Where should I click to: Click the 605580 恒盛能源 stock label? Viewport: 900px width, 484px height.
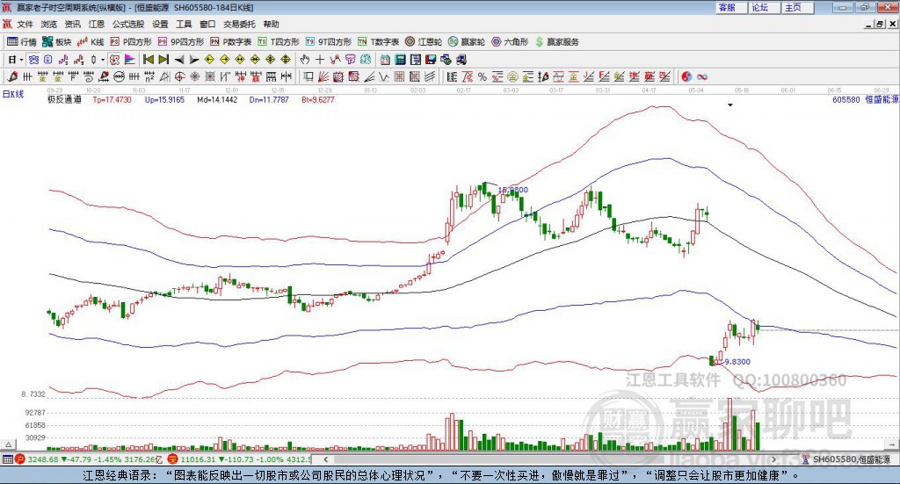click(x=865, y=99)
